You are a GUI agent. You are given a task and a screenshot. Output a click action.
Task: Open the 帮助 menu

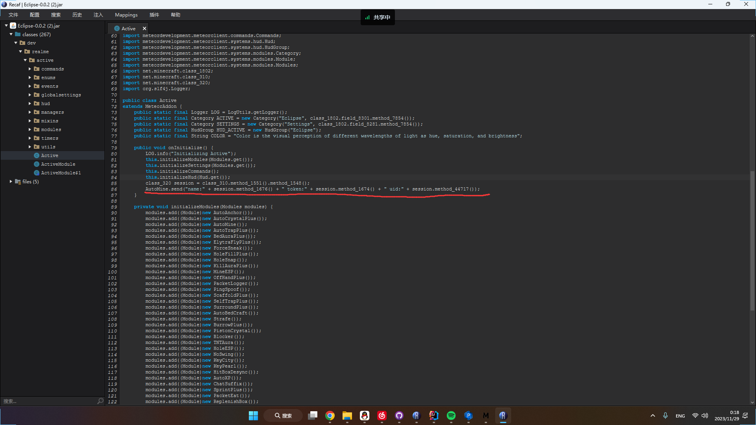(176, 15)
